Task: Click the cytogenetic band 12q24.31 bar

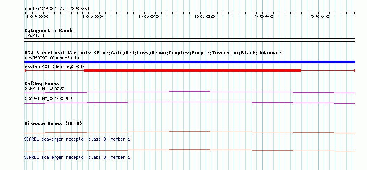Action: pos(190,40)
